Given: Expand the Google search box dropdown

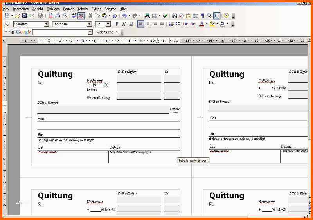Looking at the screenshot, I should (90, 32).
